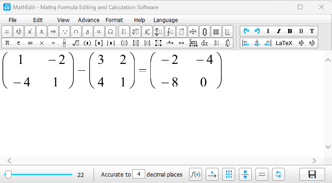Open the Format menu
This screenshot has width=332, height=183.
point(114,20)
